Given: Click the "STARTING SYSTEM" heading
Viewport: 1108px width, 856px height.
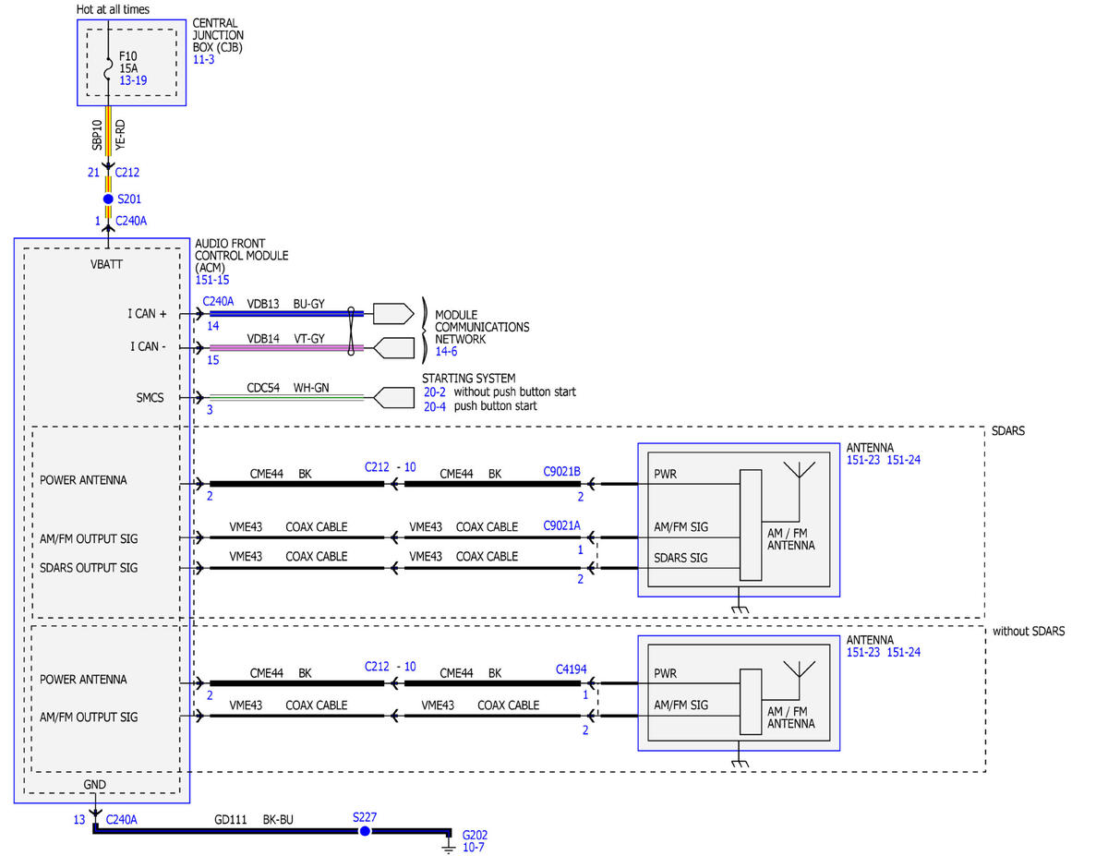Looking at the screenshot, I should pyautogui.click(x=469, y=379).
